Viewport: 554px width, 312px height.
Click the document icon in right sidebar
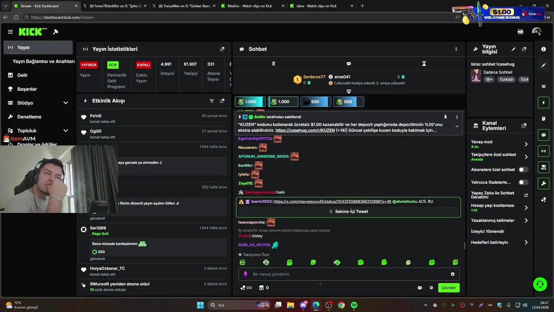click(544, 119)
